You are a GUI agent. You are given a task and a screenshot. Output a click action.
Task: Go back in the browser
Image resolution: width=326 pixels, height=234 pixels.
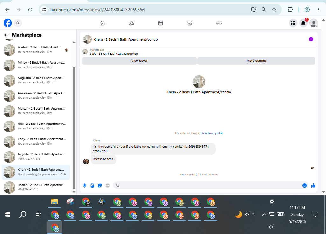[x=8, y=10]
